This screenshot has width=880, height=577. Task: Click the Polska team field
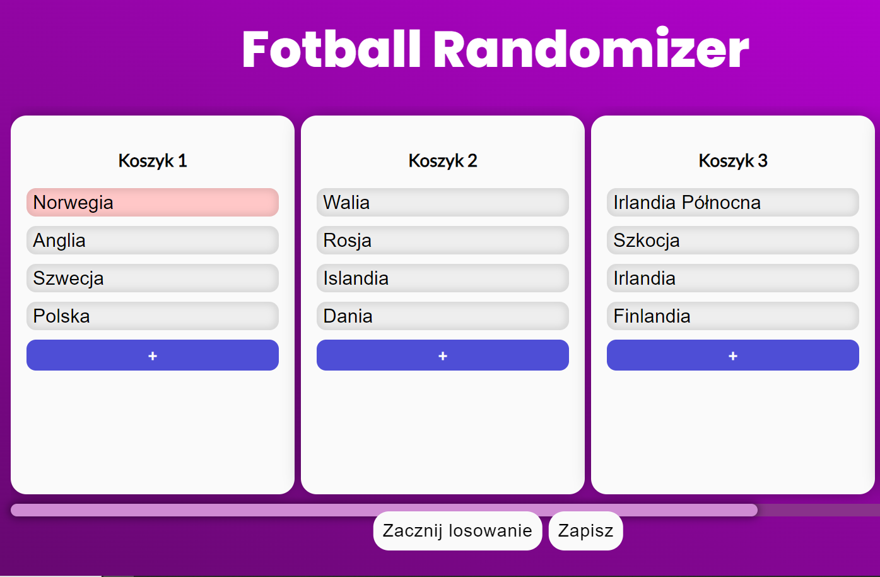[152, 316]
